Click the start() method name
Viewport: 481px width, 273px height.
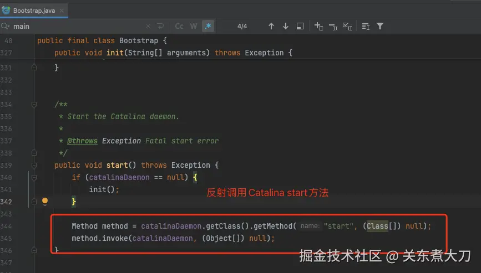[117, 165]
